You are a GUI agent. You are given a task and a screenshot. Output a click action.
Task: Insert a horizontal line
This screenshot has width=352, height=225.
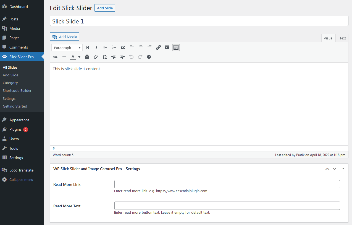(x=64, y=57)
